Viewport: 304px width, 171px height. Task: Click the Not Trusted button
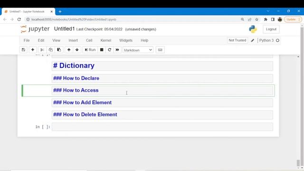point(237,40)
